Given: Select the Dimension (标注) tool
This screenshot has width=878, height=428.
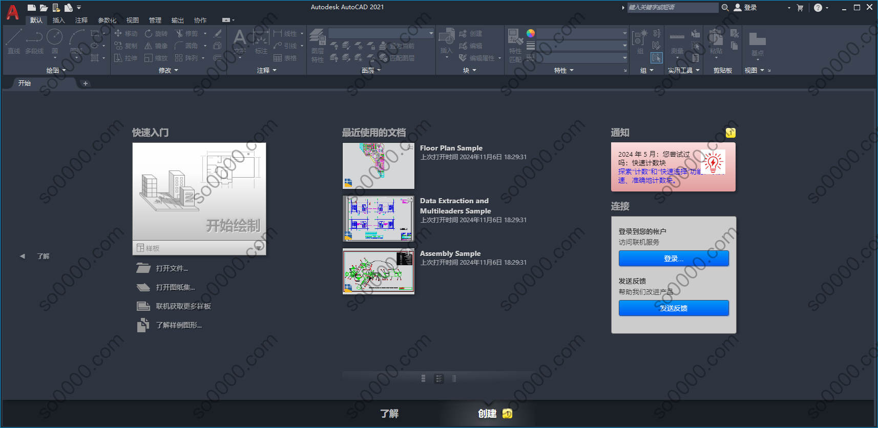Looking at the screenshot, I should tap(261, 42).
